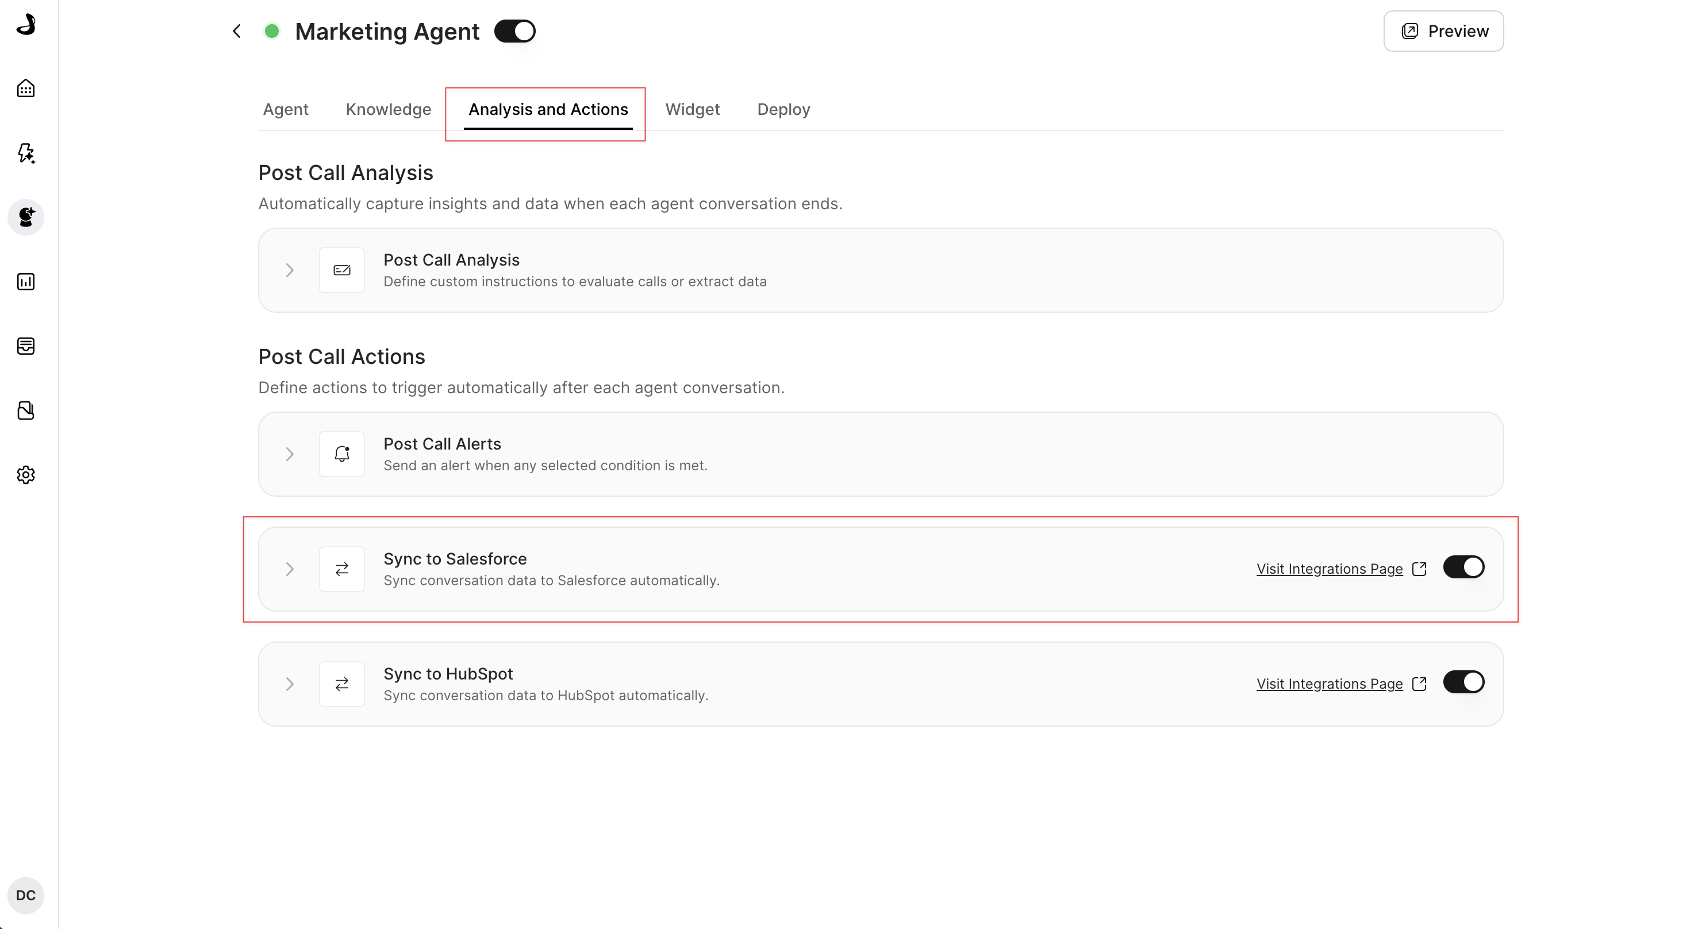1698x929 pixels.
Task: Expand the Sync to HubSpot chevron
Action: (289, 684)
